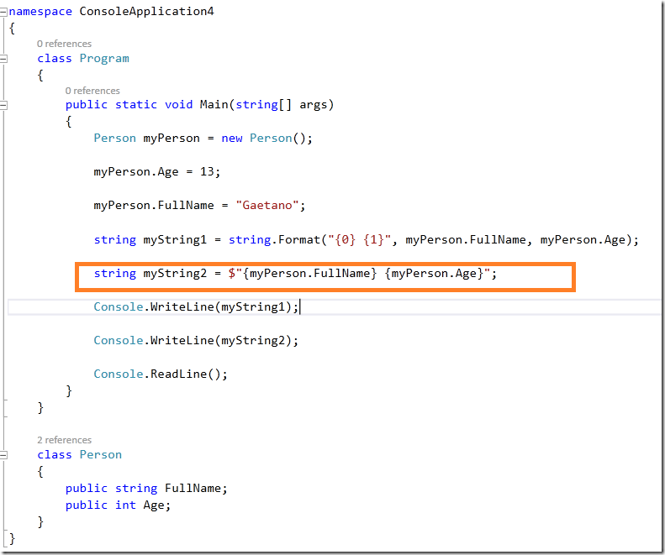Click the Format method in string.Format call
665x555 pixels.
click(x=297, y=240)
